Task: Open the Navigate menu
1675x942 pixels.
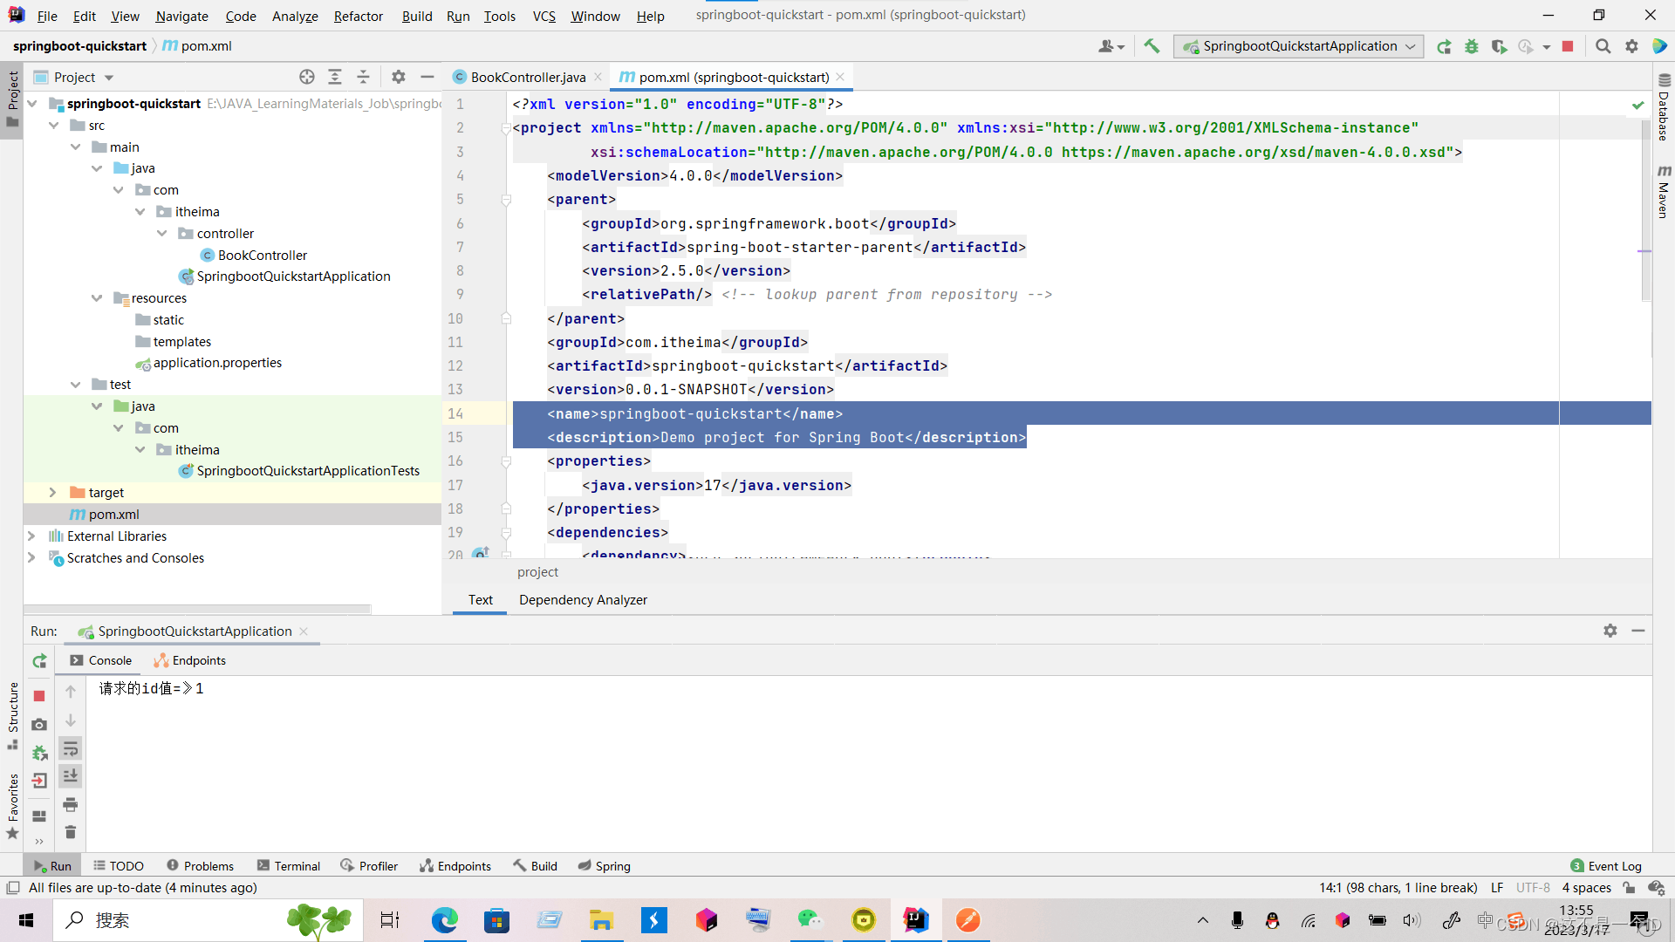Action: (x=181, y=16)
